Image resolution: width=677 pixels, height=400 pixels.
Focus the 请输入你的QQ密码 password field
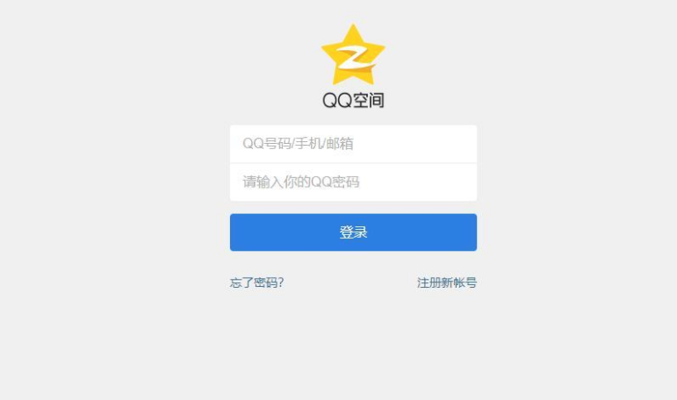pos(353,182)
